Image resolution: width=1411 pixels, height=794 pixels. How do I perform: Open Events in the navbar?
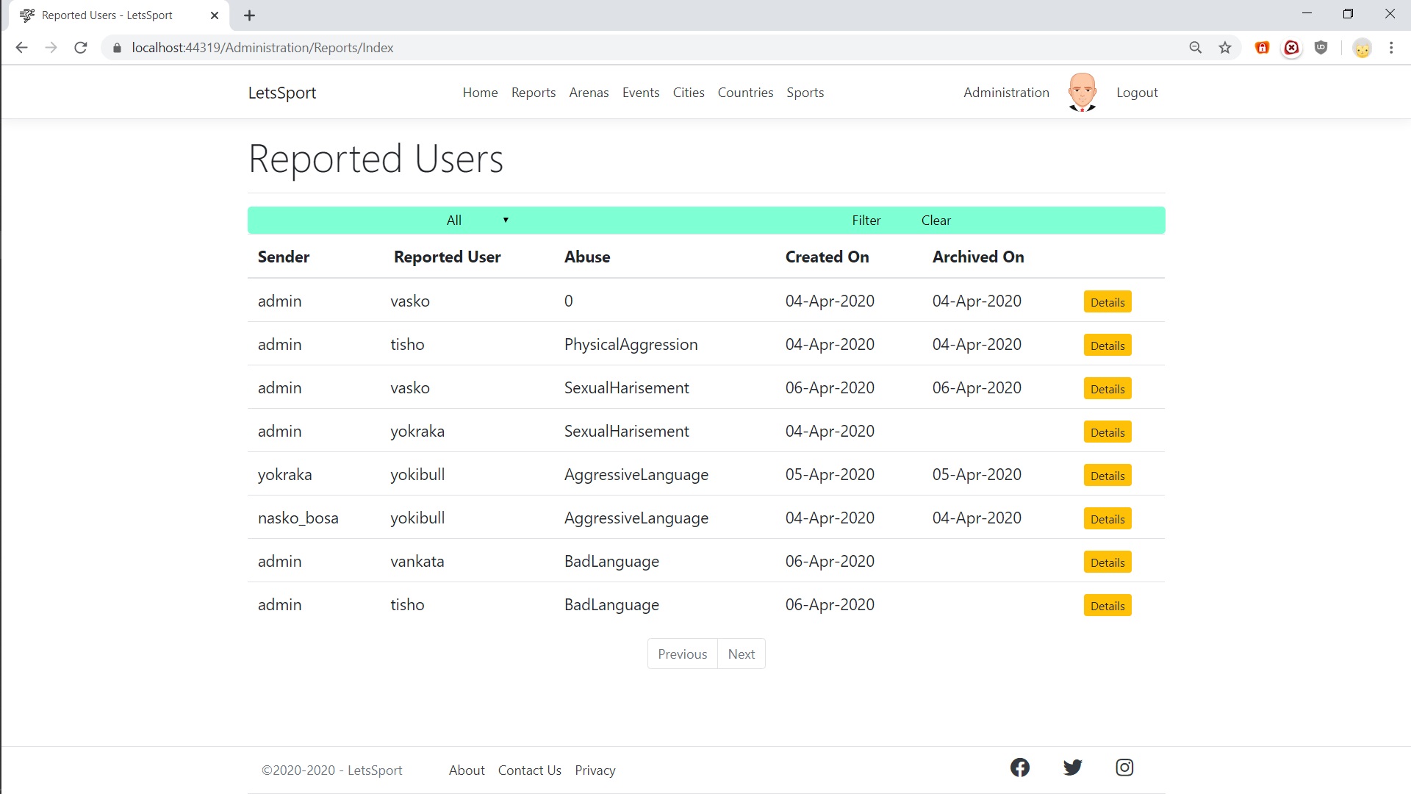pos(641,93)
